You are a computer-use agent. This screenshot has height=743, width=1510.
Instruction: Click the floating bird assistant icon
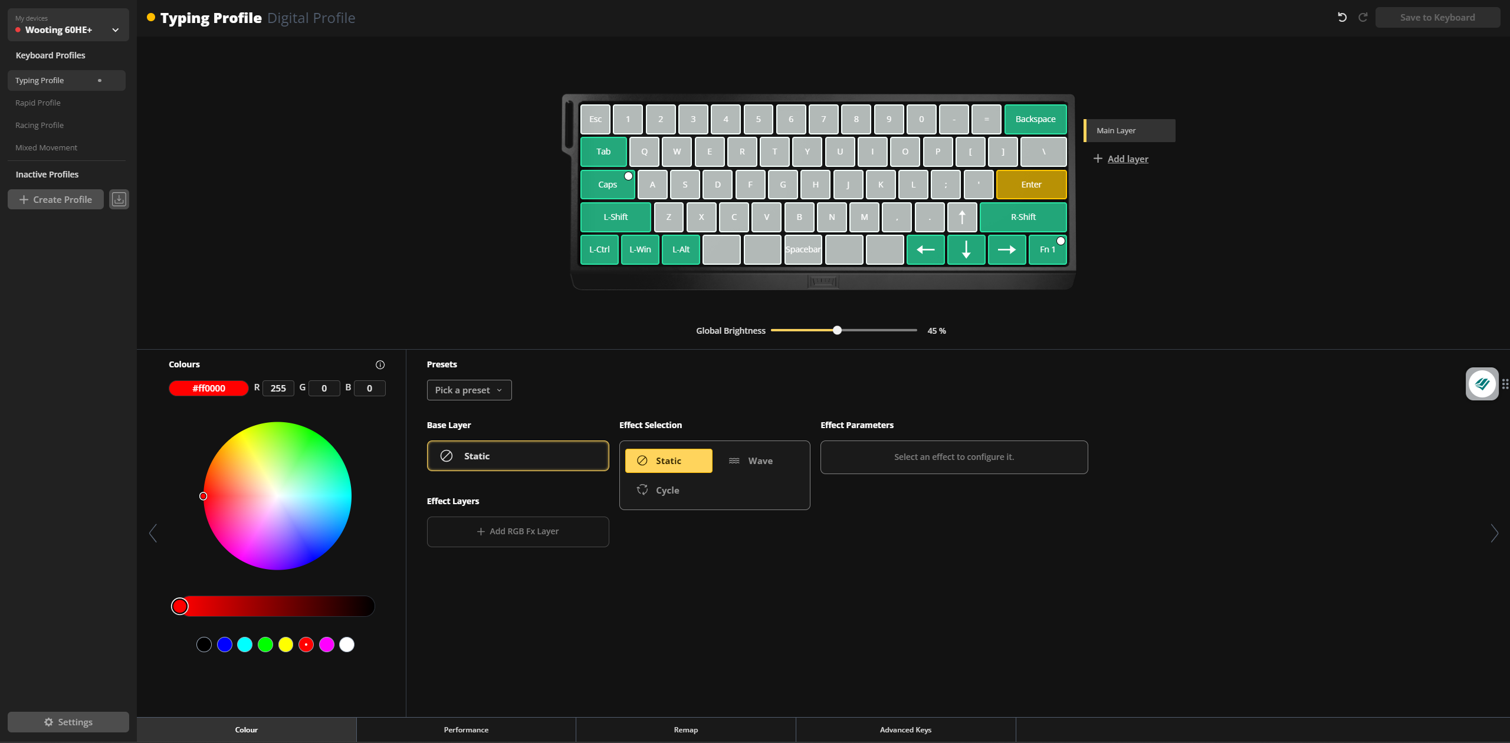[x=1482, y=384]
